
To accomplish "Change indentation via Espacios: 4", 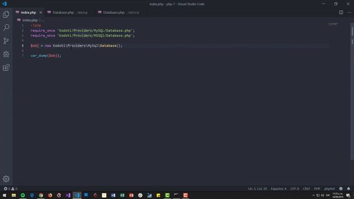I will click(278, 188).
